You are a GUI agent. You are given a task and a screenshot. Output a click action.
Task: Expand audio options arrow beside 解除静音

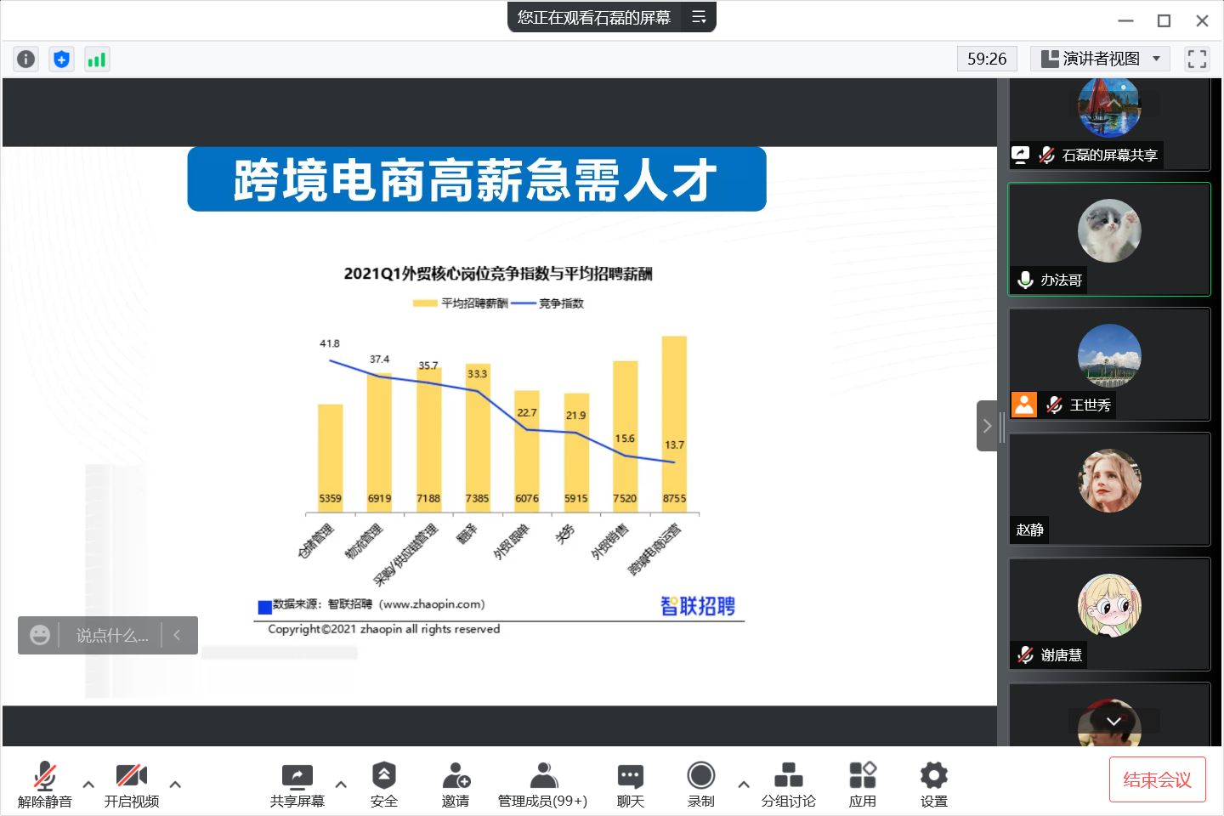click(x=88, y=784)
